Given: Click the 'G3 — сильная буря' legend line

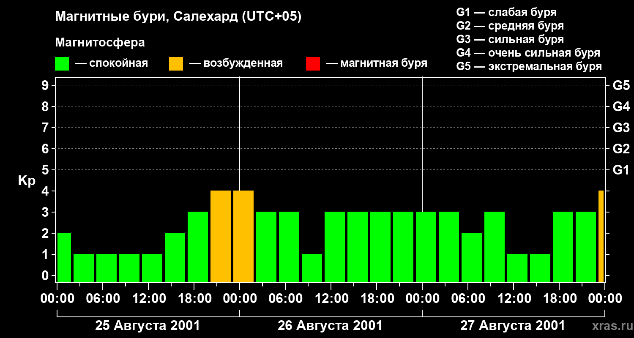Looking at the screenshot, I should point(510,39).
